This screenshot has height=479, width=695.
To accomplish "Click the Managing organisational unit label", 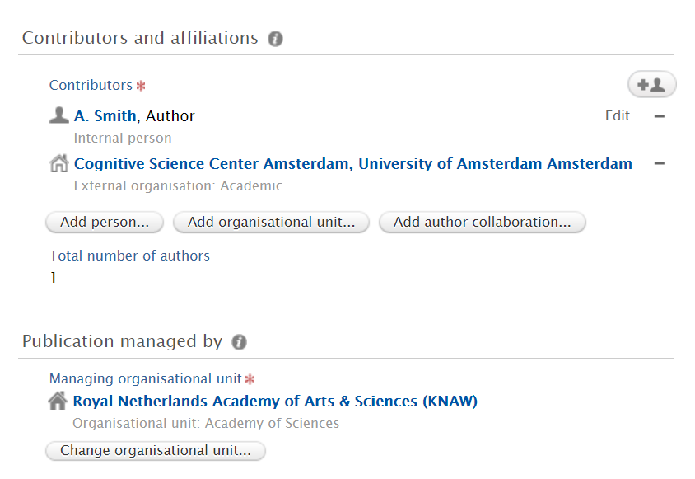I will coord(145,378).
